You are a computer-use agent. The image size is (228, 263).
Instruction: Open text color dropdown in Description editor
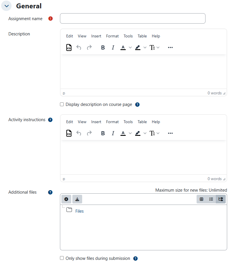(x=130, y=47)
